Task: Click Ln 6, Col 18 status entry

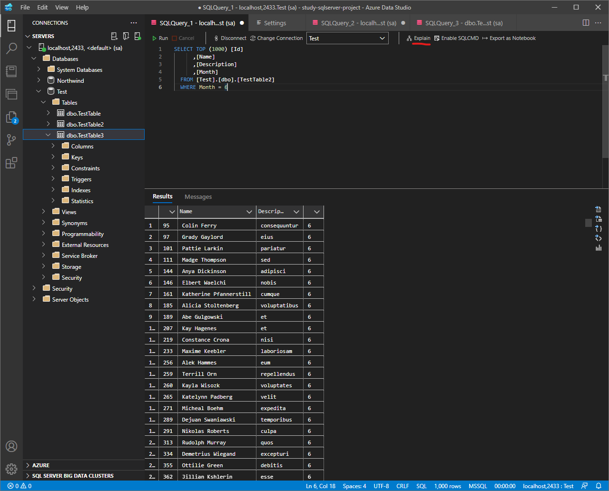Action: pyautogui.click(x=321, y=486)
